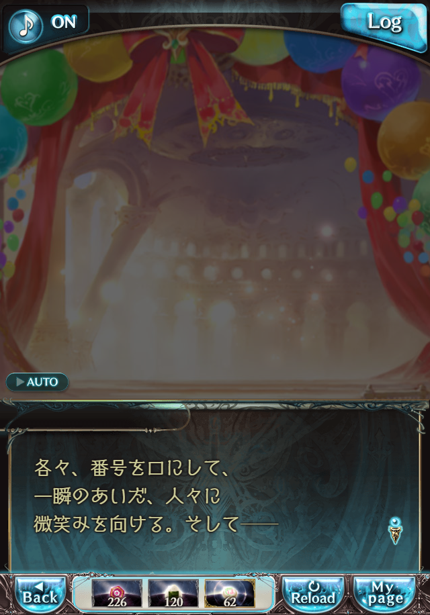Toggle the sound ON label
430x615 pixels.
(64, 22)
